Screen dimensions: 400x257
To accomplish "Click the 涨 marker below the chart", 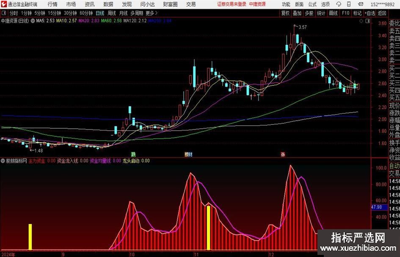I will tap(283, 154).
